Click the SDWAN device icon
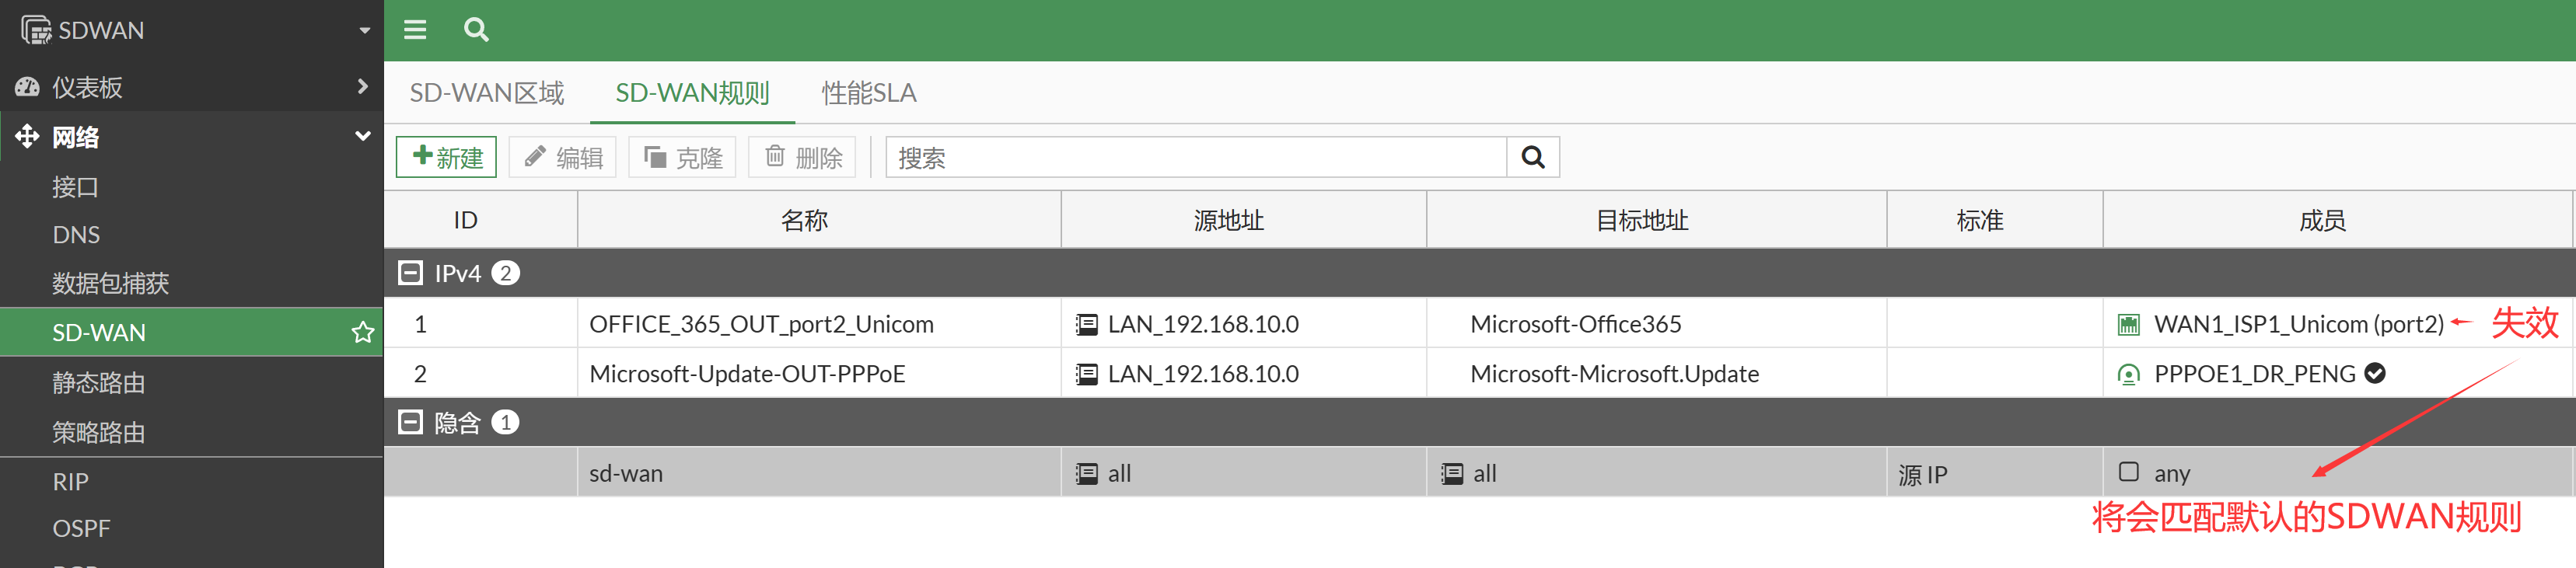The image size is (2576, 568). [x=36, y=30]
